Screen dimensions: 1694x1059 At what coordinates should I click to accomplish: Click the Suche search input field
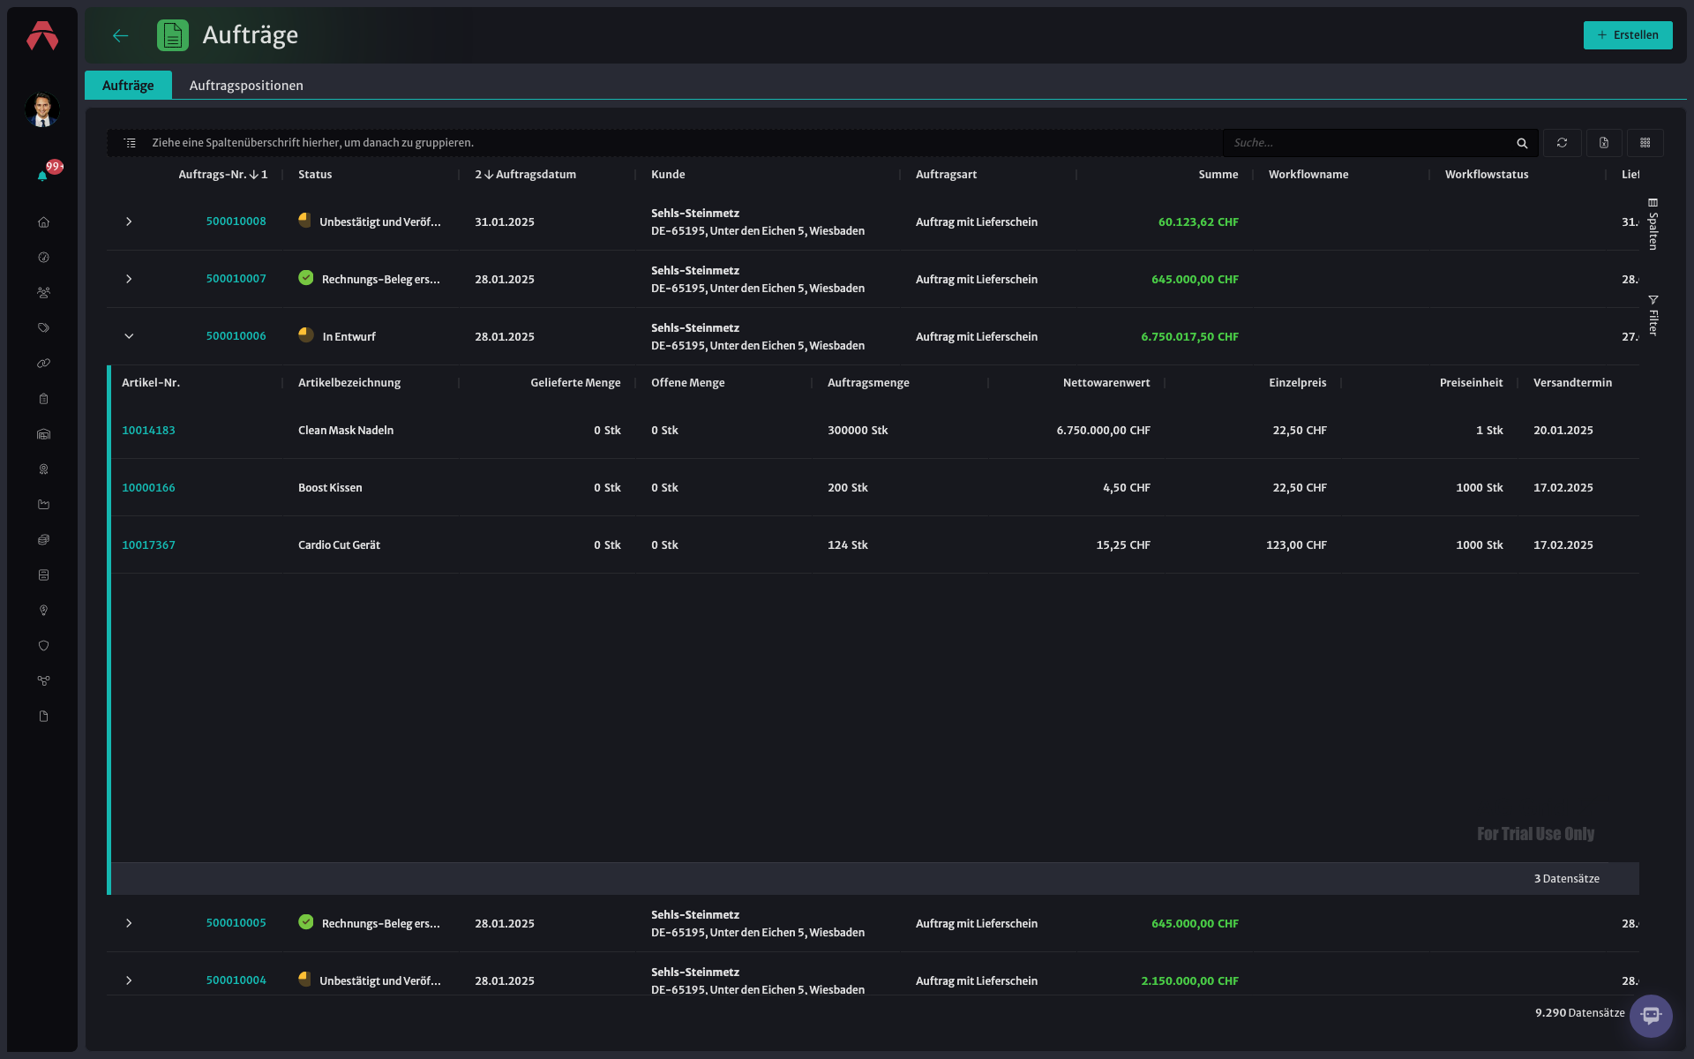(x=1370, y=143)
